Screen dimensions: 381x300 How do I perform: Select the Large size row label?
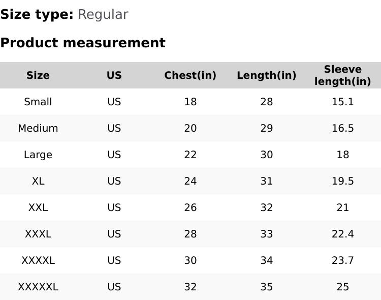(x=38, y=155)
